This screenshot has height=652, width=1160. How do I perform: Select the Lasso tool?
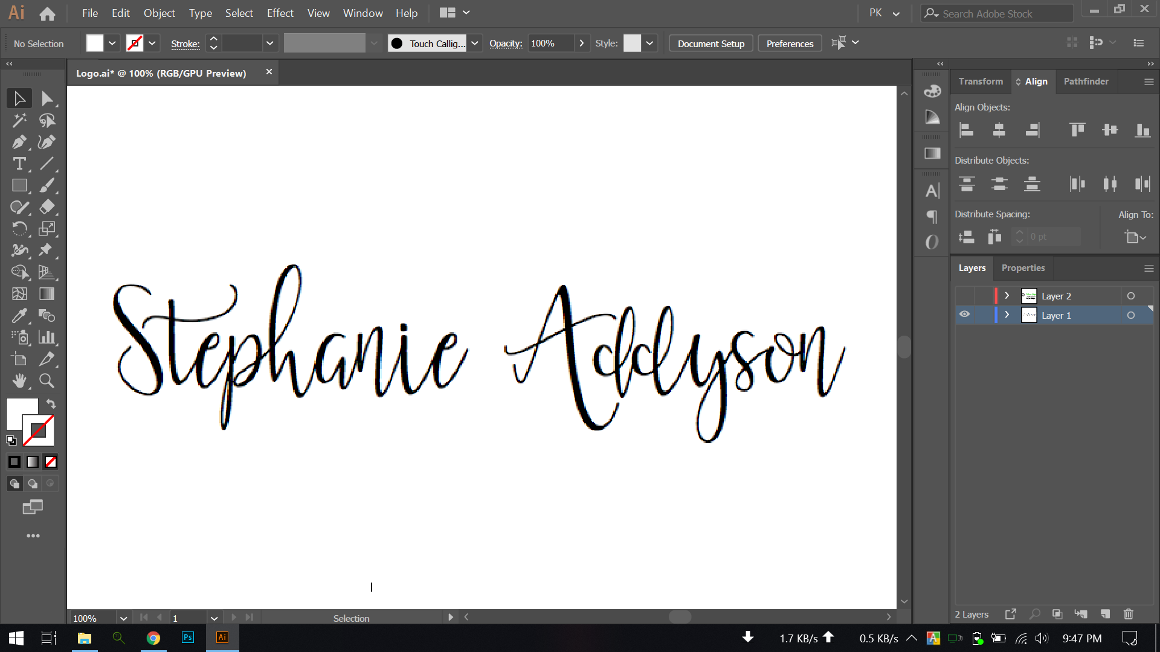click(47, 120)
